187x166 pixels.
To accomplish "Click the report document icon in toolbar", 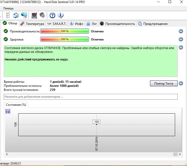I will pyautogui.click(x=8, y=15).
